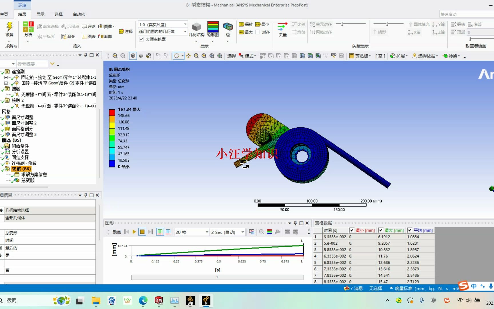Click the Quick Launch (快速启动) search box
The height and width of the screenshot is (309, 494).
point(467,14)
